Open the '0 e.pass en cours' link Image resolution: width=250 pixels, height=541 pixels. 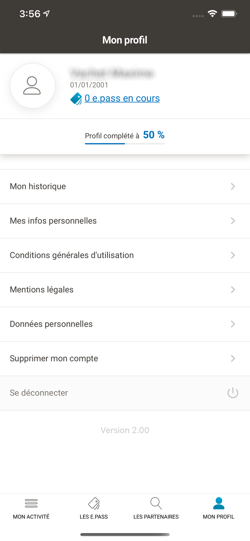[122, 98]
